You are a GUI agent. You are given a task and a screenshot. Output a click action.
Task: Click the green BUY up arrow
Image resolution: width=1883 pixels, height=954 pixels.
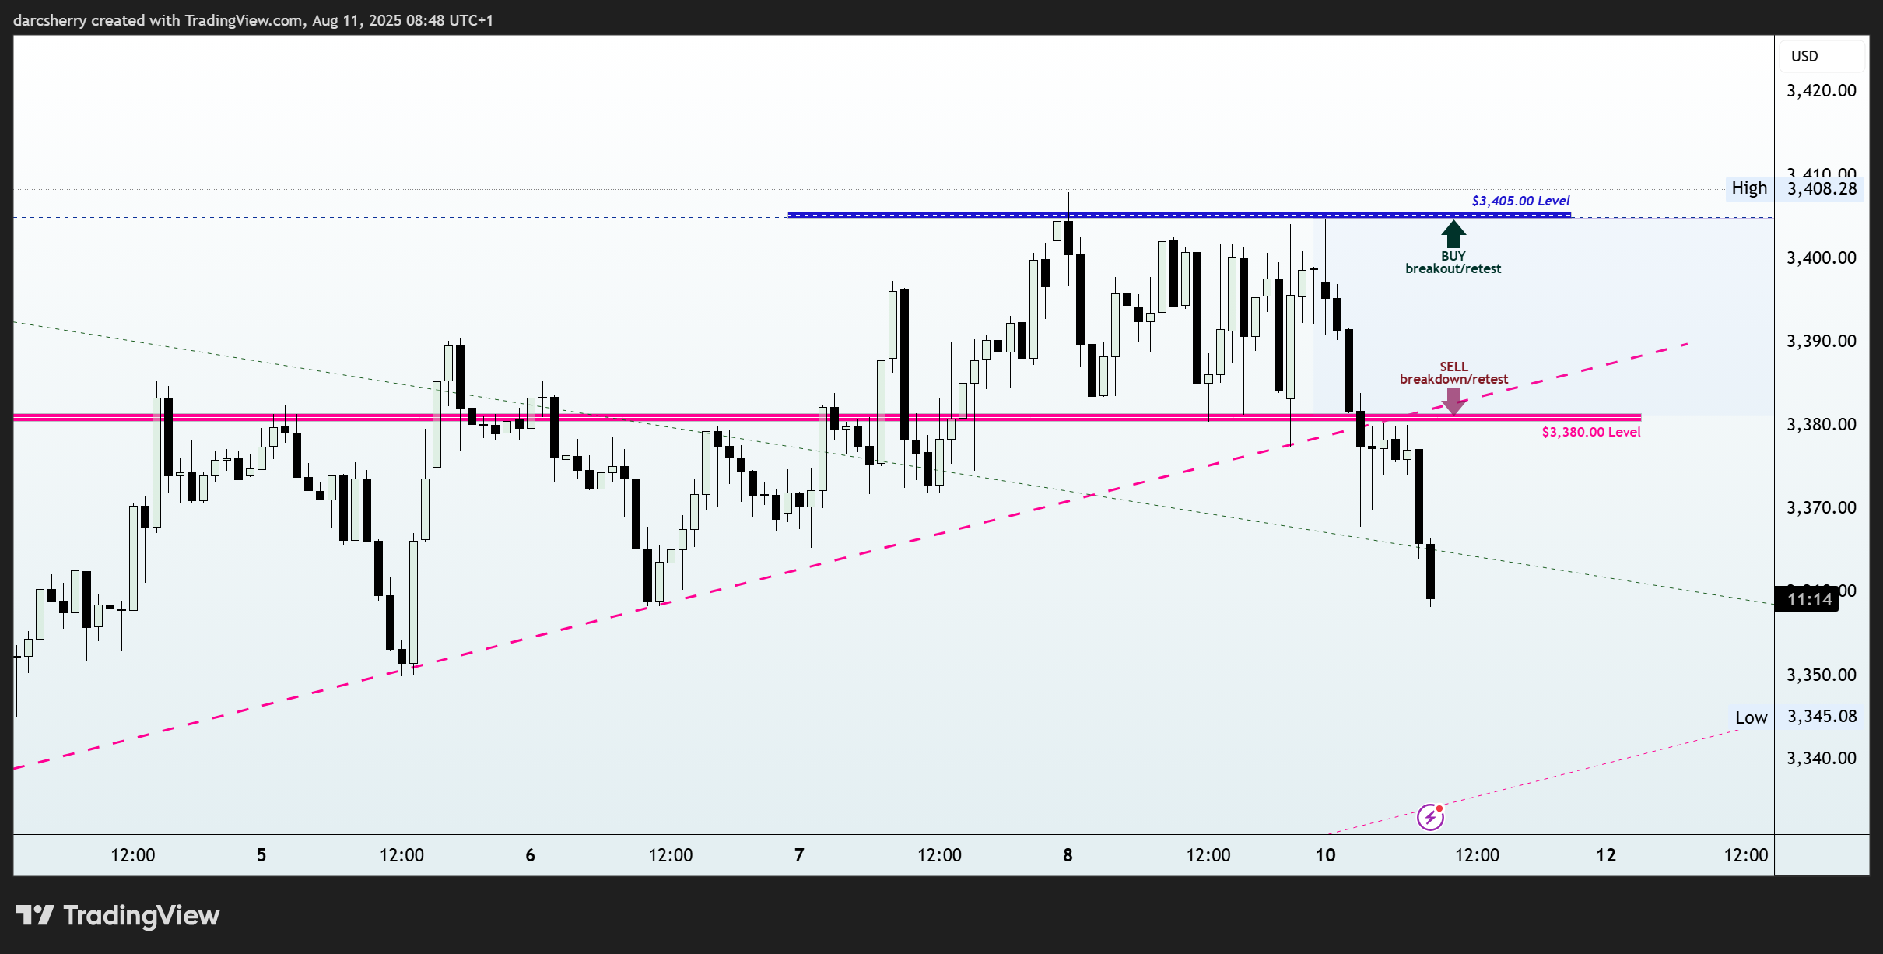pyautogui.click(x=1453, y=234)
